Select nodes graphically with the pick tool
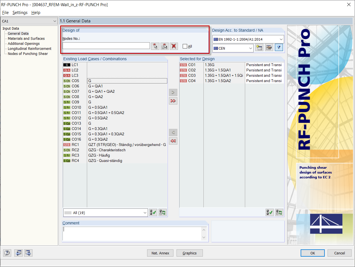355x267 pixels. point(155,46)
